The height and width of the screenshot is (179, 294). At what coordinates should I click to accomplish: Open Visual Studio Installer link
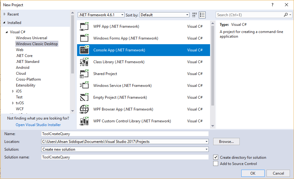[x=38, y=125]
